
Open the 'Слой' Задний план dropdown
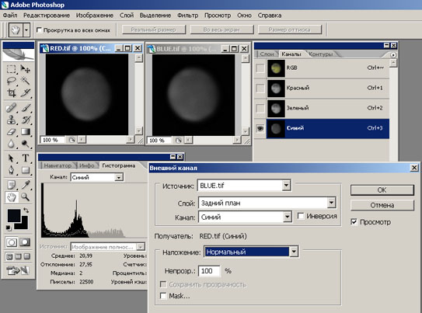[x=332, y=203]
